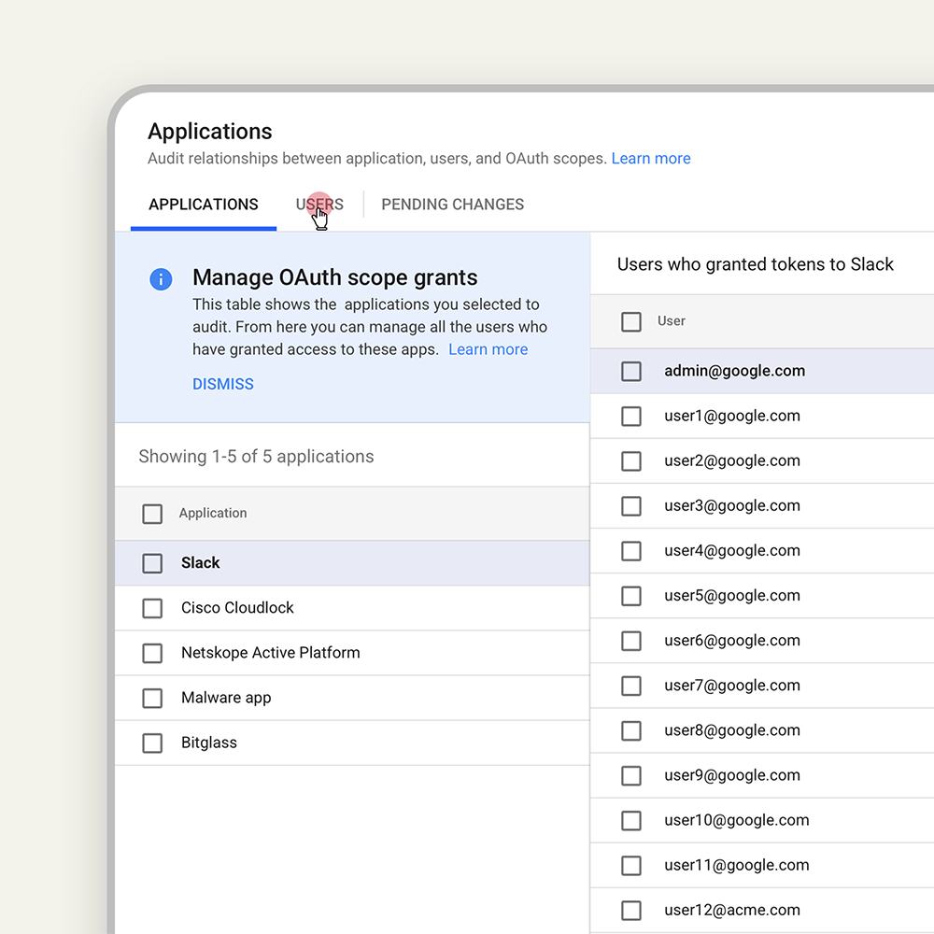Check the Slack application checkbox
Image resolution: width=934 pixels, height=934 pixels.
click(x=152, y=563)
